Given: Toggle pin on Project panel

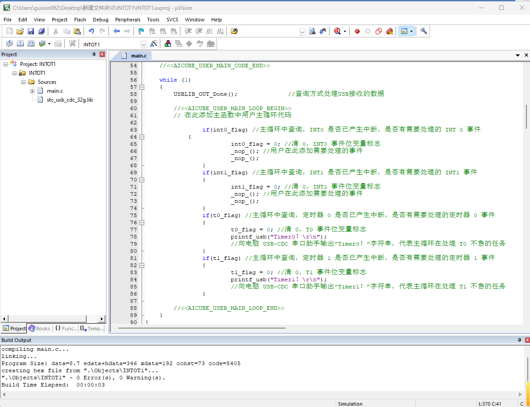Looking at the screenshot, I should pyautogui.click(x=94, y=54).
